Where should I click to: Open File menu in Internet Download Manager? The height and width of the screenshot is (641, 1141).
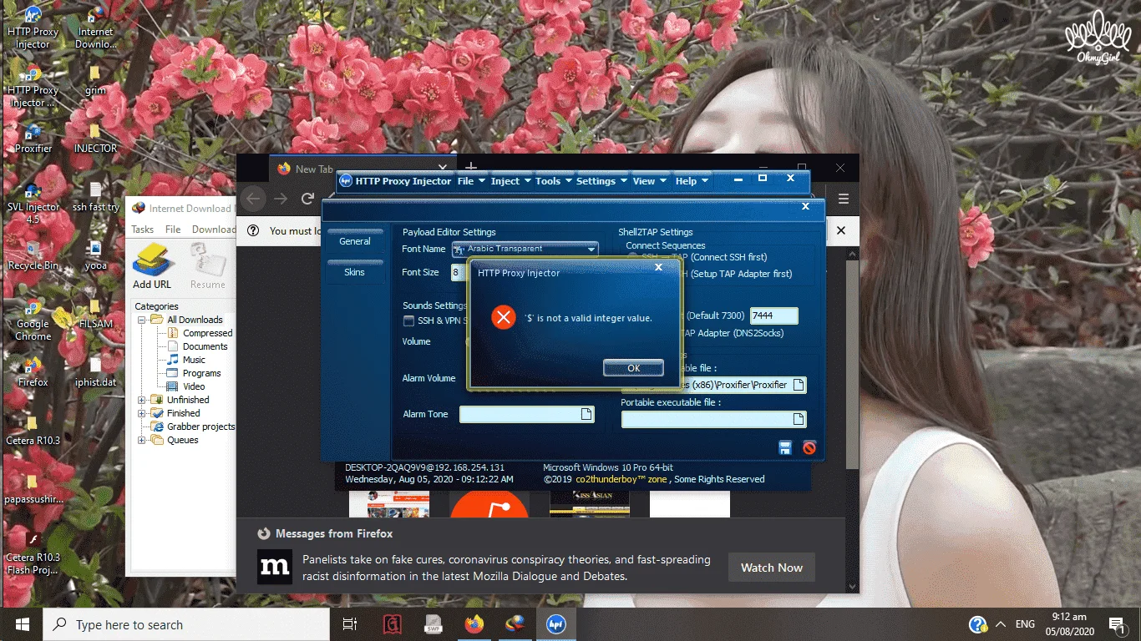coord(173,230)
